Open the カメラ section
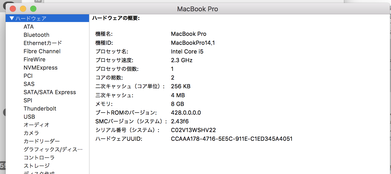391x174 pixels. tap(31, 133)
